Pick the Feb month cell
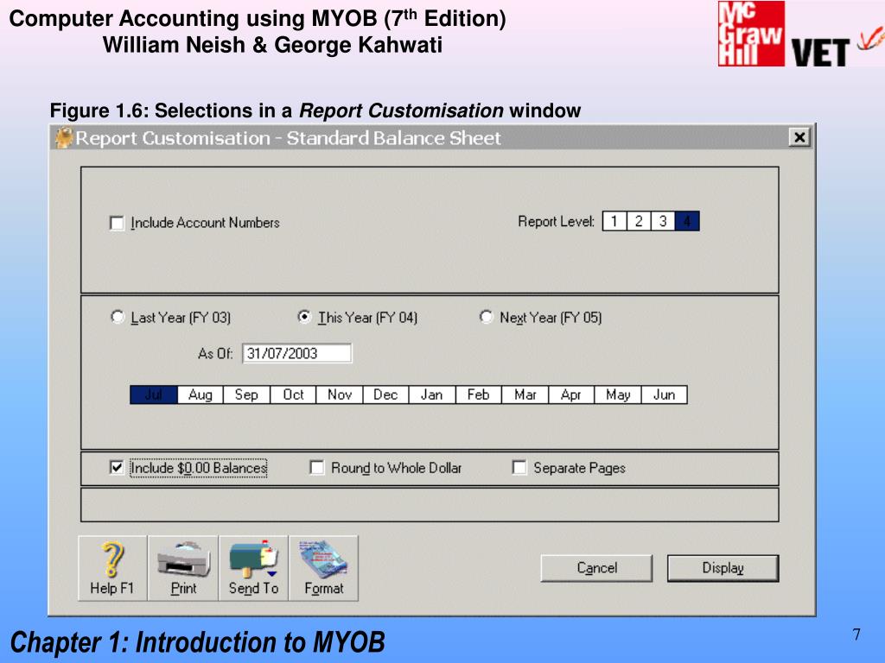 tap(478, 395)
